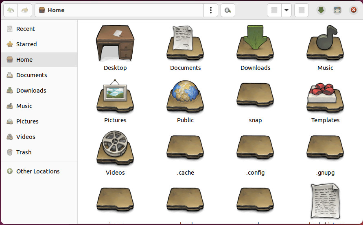Open Starred in the sidebar
This screenshot has width=363, height=225.
[39, 44]
